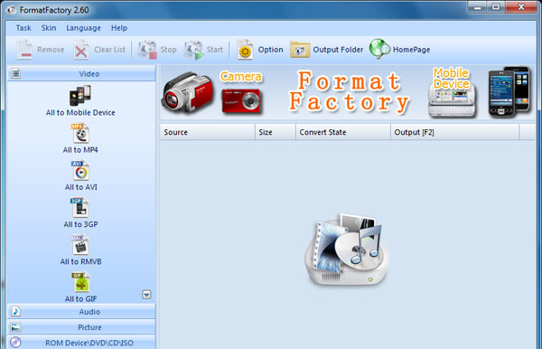Click the Remove toolbar button
The image size is (542, 349).
tap(41, 50)
